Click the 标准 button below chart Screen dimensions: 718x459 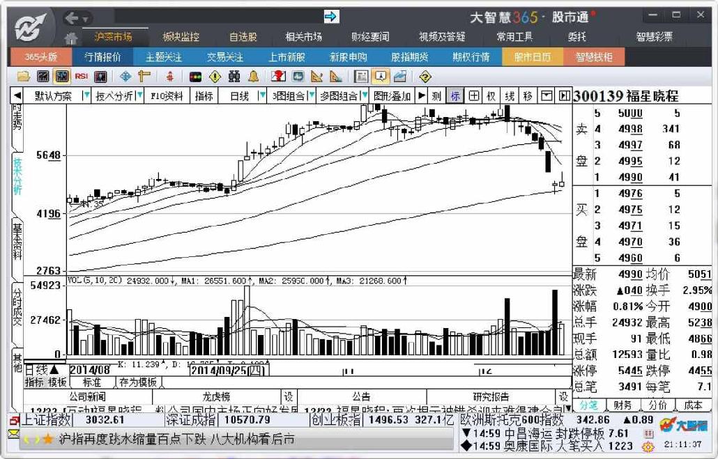(x=91, y=382)
